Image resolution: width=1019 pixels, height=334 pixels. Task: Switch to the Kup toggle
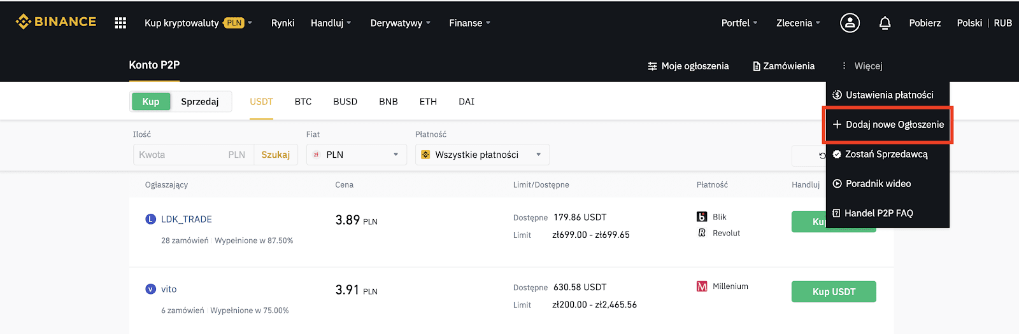point(151,101)
